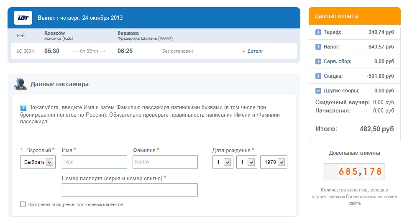Open the Взрослый title Выбрать dropdown
The image size is (412, 217).
[x=38, y=162]
